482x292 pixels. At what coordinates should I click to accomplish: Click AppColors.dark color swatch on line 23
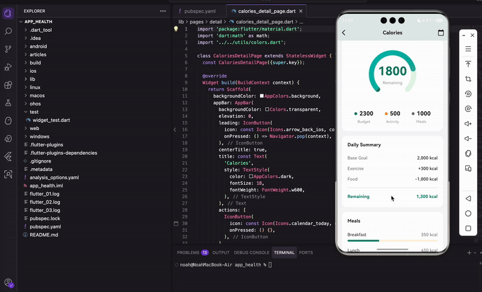point(251,176)
